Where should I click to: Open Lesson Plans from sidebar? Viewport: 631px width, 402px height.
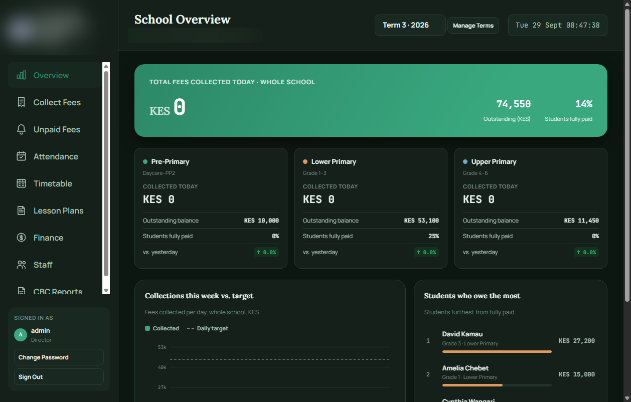pyautogui.click(x=55, y=211)
